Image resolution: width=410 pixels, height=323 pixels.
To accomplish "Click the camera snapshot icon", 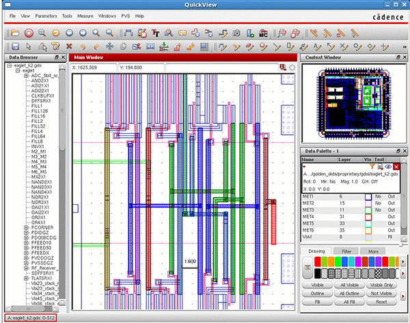I will (236, 33).
